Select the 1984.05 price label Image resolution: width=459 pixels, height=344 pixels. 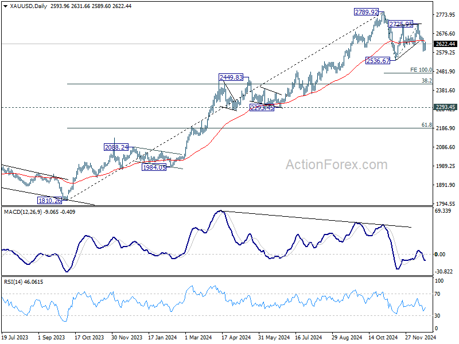(154, 167)
